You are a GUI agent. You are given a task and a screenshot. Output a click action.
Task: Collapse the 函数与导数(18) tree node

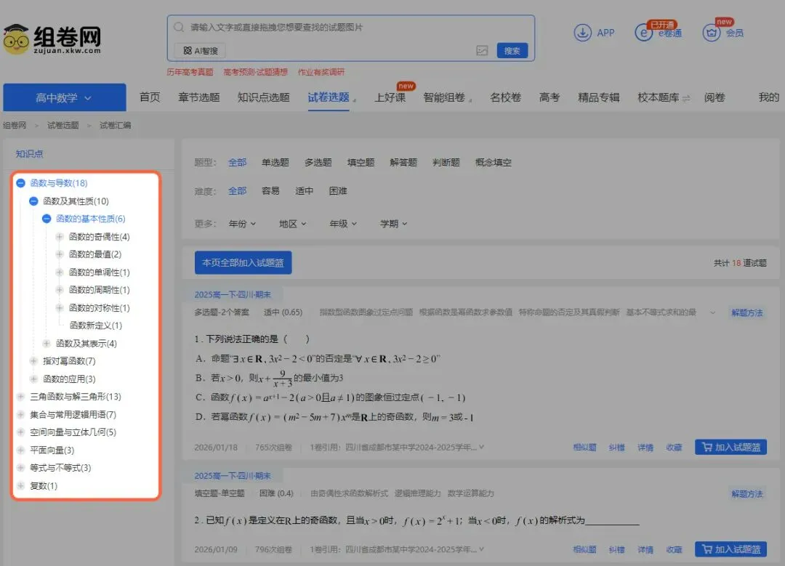(20, 183)
